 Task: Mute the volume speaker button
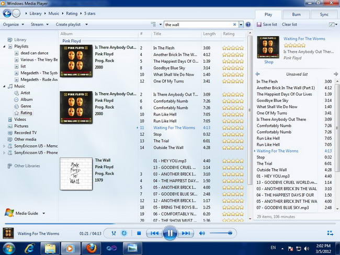point(202,234)
